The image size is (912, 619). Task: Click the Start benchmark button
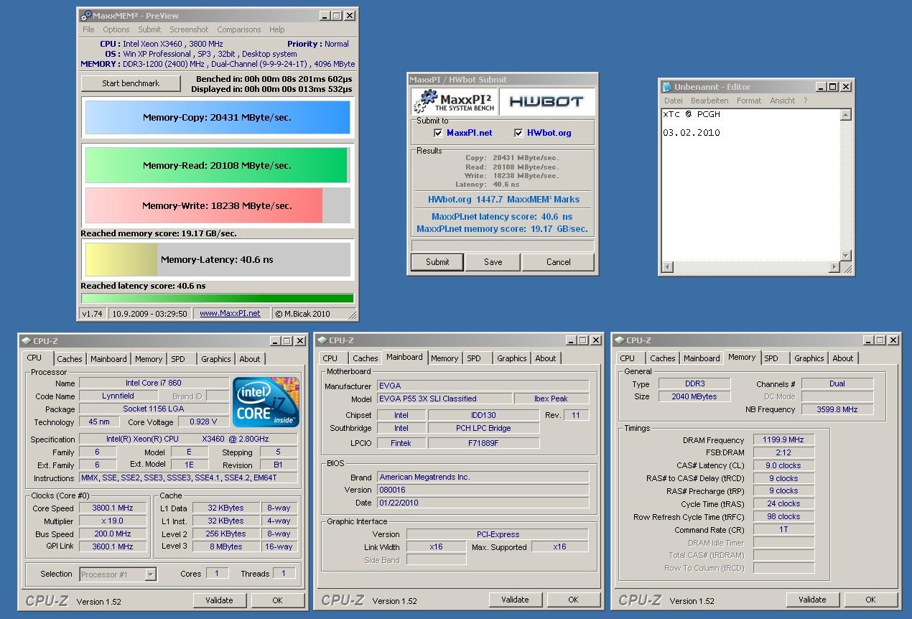[131, 83]
